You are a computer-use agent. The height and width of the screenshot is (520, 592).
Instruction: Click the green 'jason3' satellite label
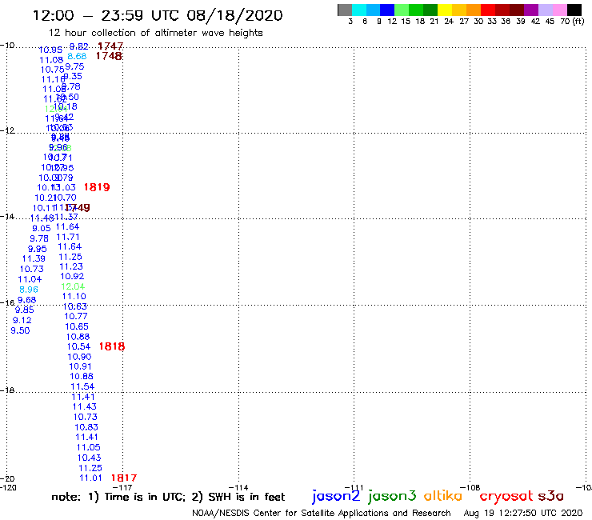pos(392,496)
